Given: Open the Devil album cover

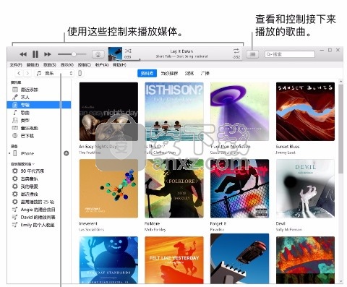Looking at the screenshot, I should tap(305, 189).
